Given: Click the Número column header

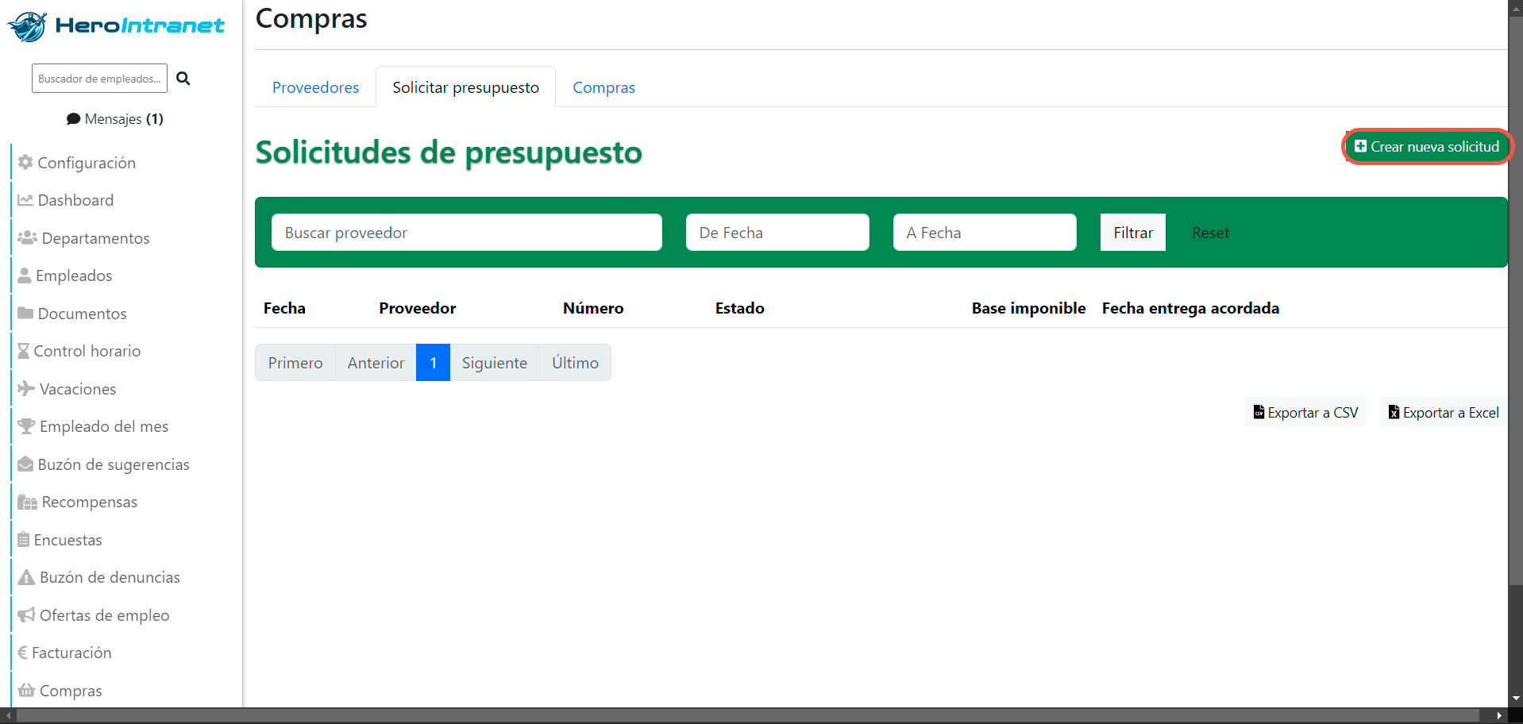Looking at the screenshot, I should [x=593, y=308].
